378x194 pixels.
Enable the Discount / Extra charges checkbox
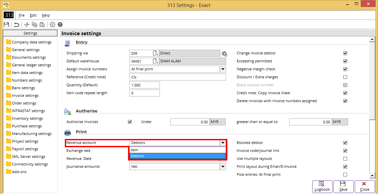pos(345,77)
